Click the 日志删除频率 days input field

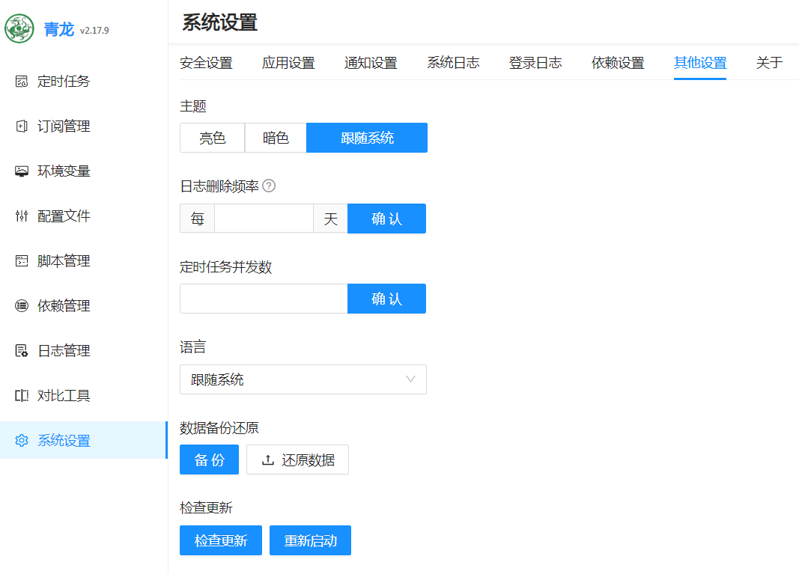[x=264, y=219]
